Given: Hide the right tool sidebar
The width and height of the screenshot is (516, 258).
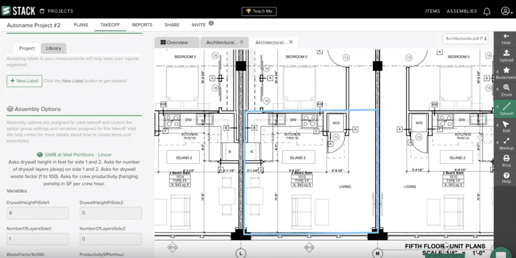Looking at the screenshot, I should point(506,39).
